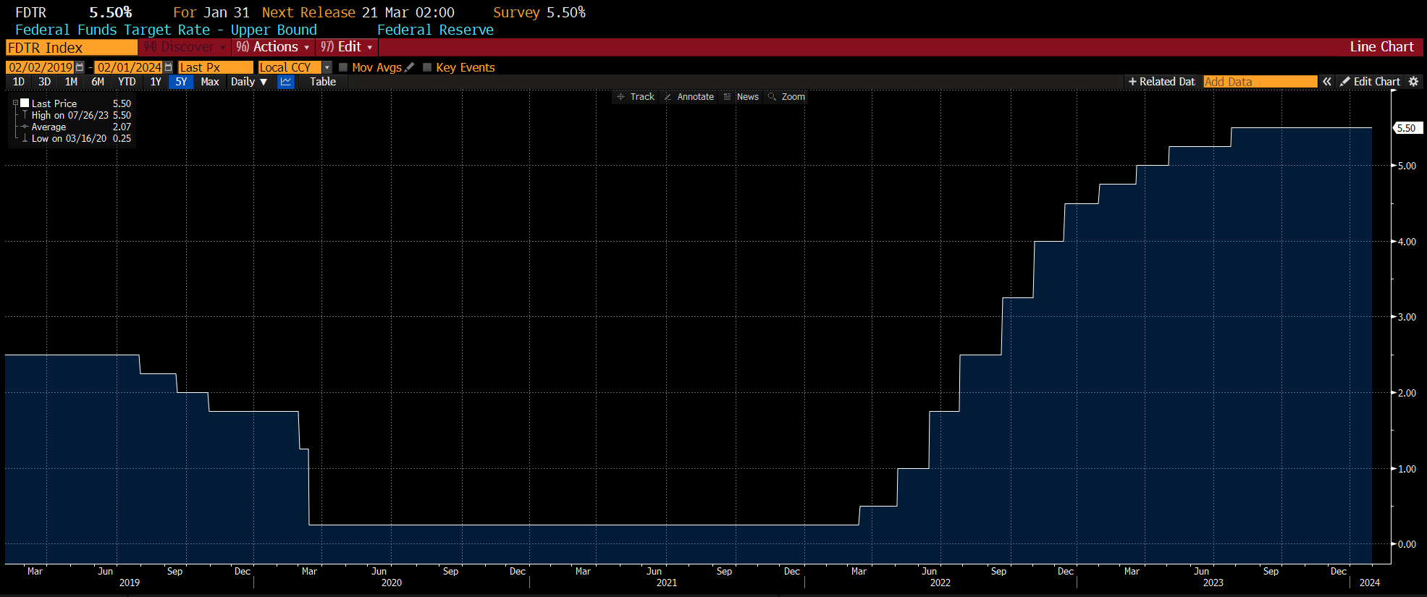The image size is (1427, 597).
Task: Click the Line Chart title label
Action: (1381, 47)
